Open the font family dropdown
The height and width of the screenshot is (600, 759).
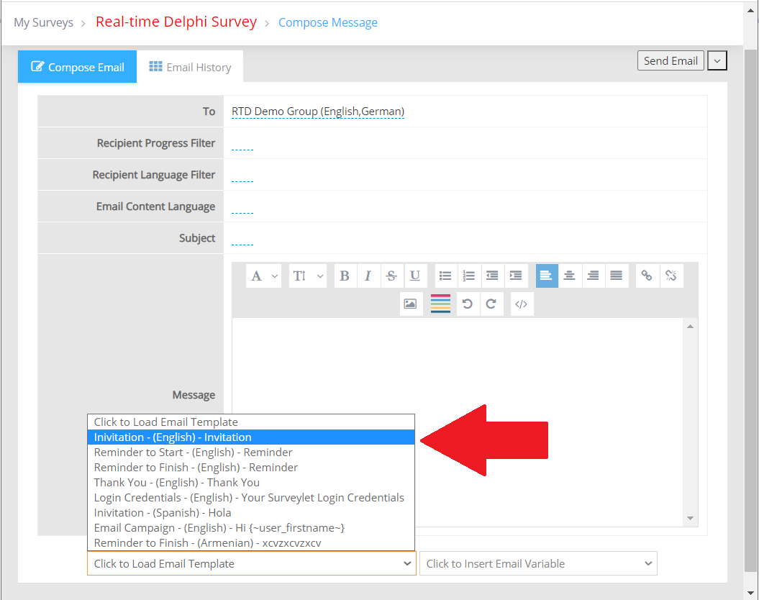(264, 276)
